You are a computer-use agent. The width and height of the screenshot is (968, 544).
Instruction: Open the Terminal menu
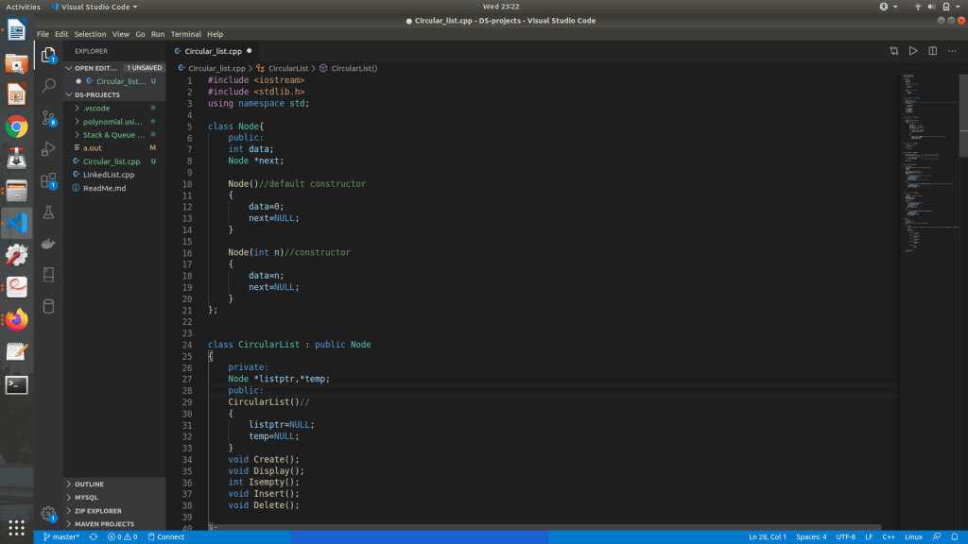click(x=185, y=34)
